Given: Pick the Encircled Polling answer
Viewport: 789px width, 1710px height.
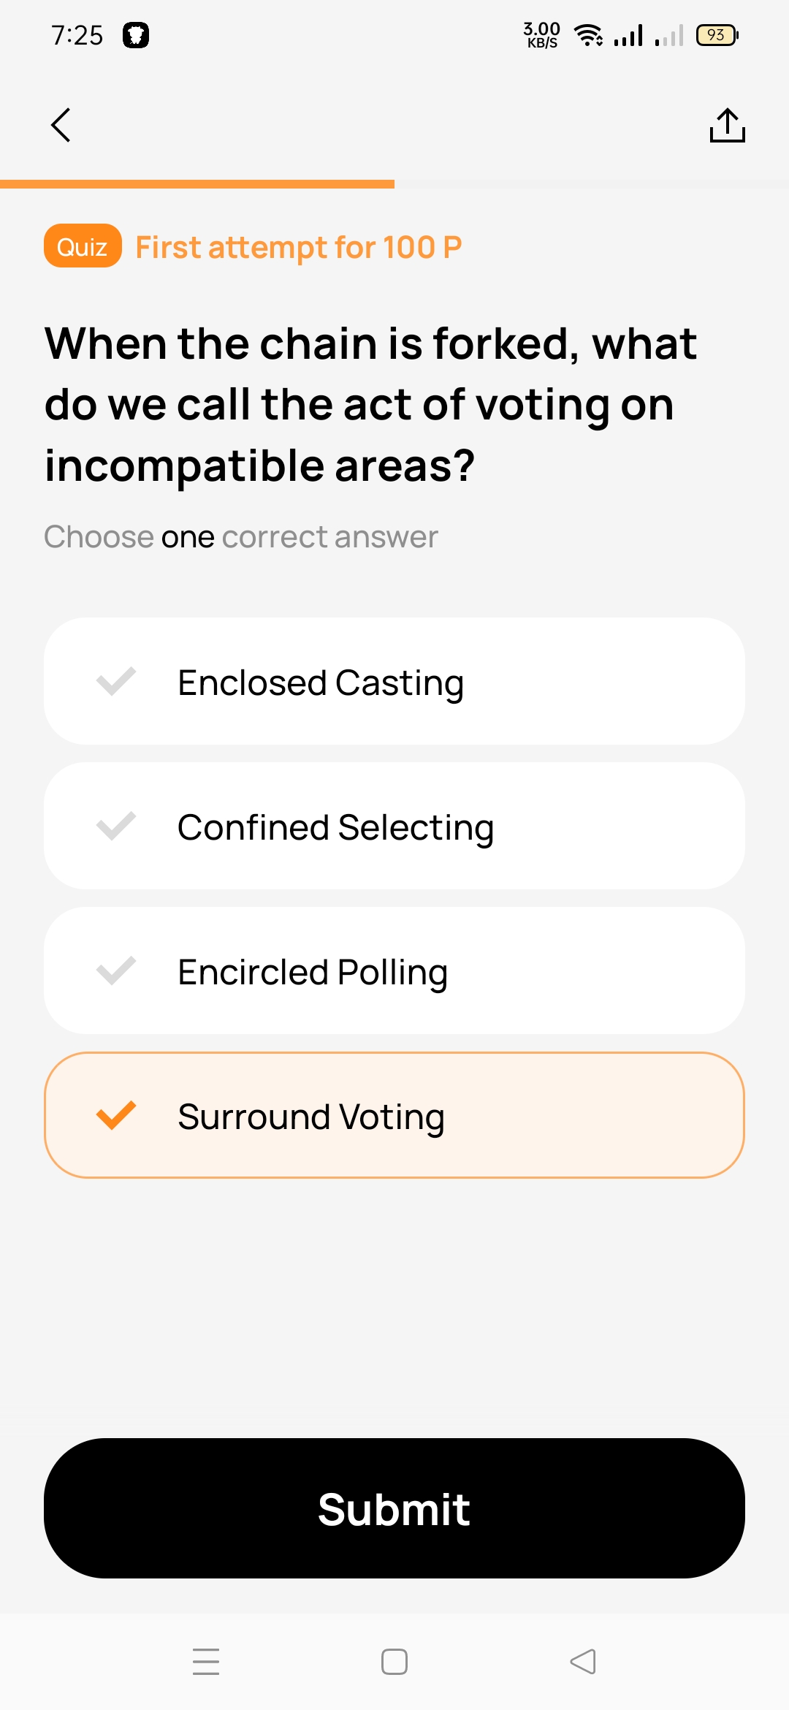Looking at the screenshot, I should click(394, 971).
